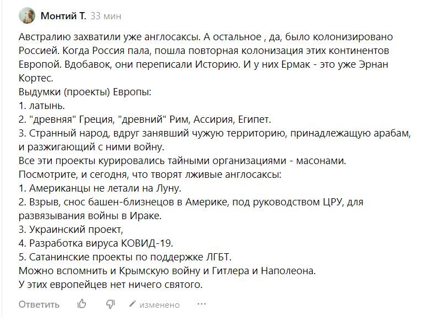Viewport: 422px width, 327px height.
Task: Open the Монтий Т. username profile link
Action: (x=63, y=16)
